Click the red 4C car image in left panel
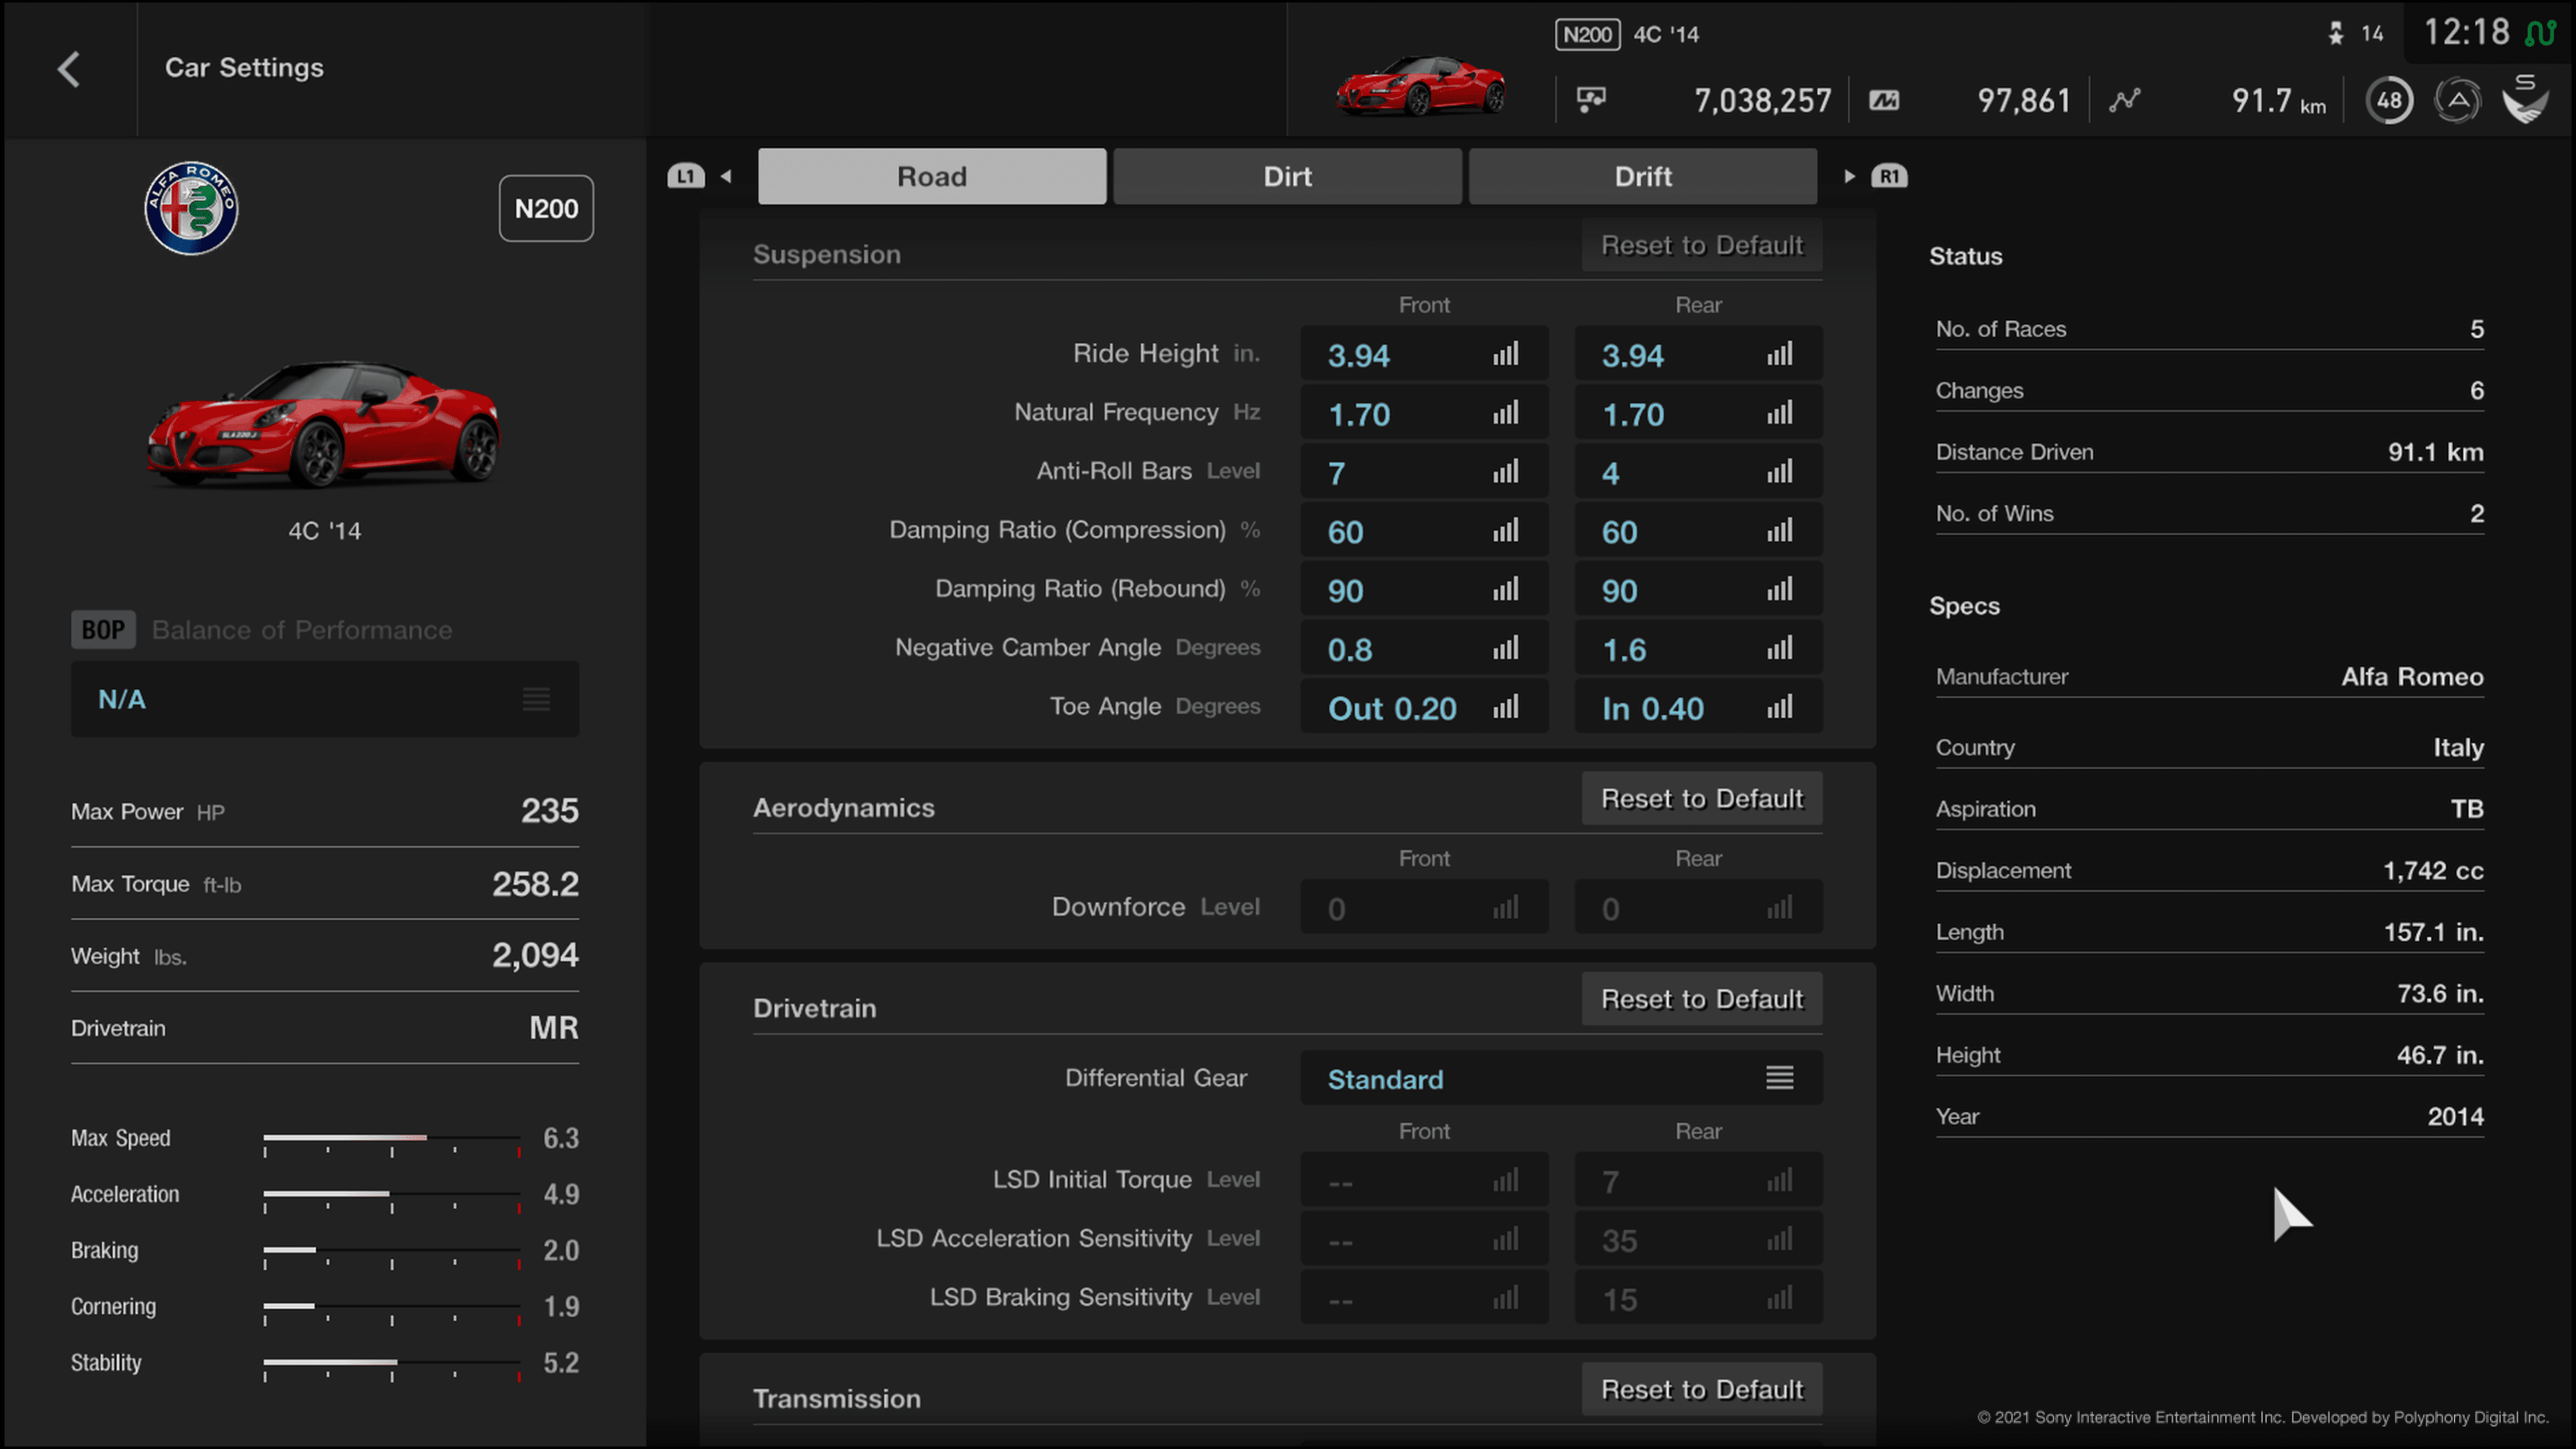 pos(323,425)
